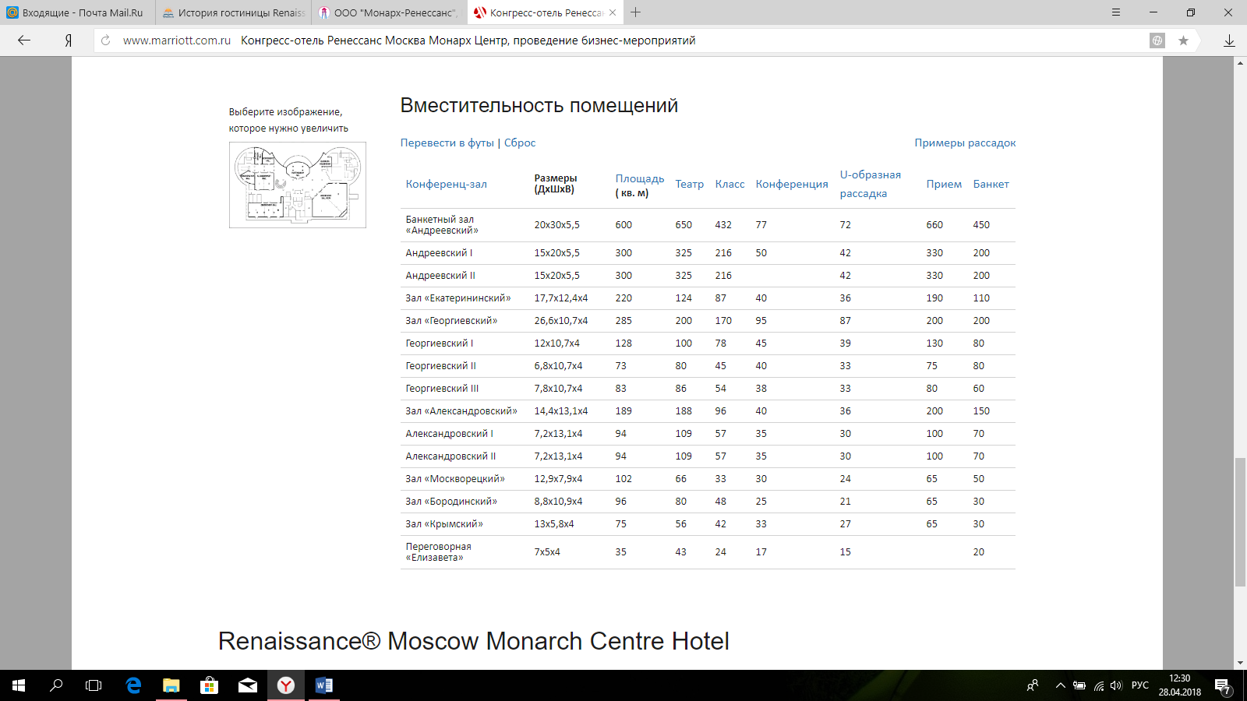Click the Класс column header

[x=730, y=184]
